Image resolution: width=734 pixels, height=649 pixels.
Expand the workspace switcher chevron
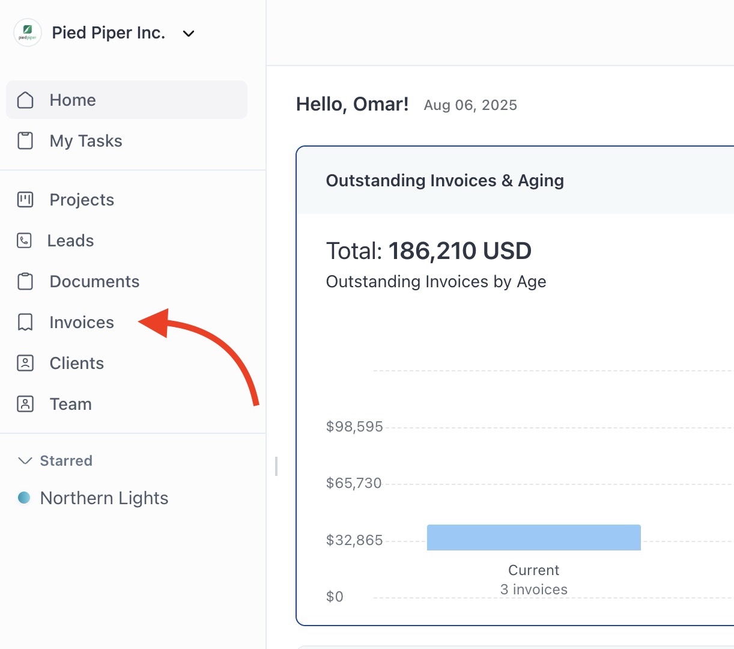(x=188, y=34)
